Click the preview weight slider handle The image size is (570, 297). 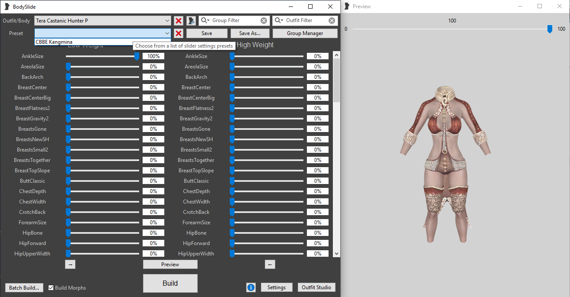(550, 29)
